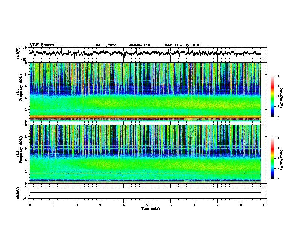The width and height of the screenshot is (298, 230).
Task: Click the ch.1 "Frequency (kHz)" axis label
Action: (x=21, y=88)
